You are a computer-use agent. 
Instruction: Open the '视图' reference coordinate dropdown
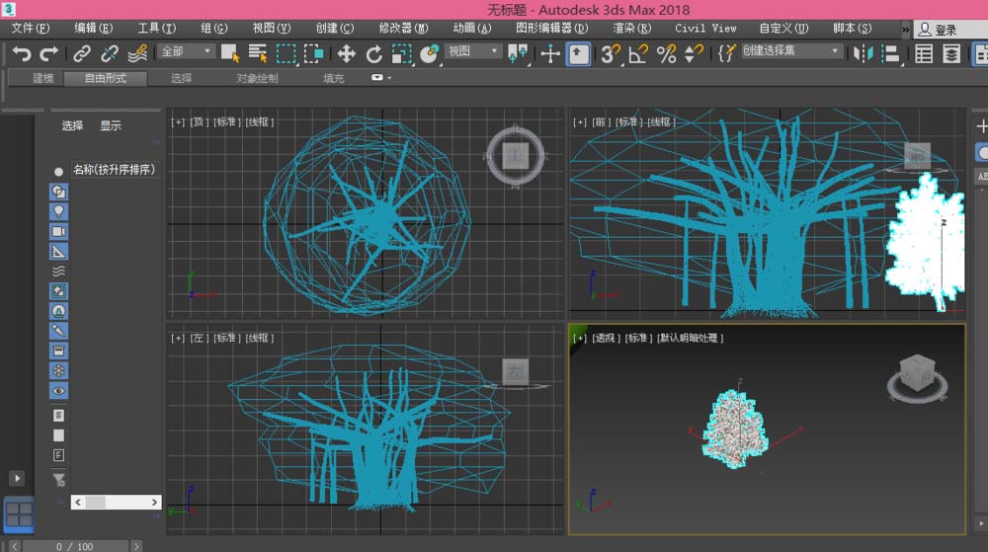tap(473, 51)
